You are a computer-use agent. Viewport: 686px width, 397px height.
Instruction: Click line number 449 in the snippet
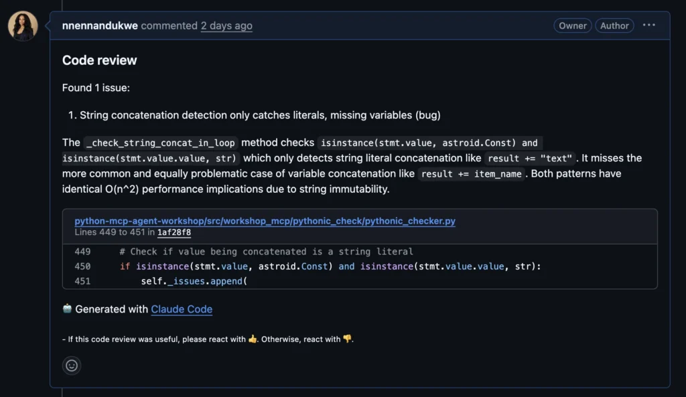82,252
